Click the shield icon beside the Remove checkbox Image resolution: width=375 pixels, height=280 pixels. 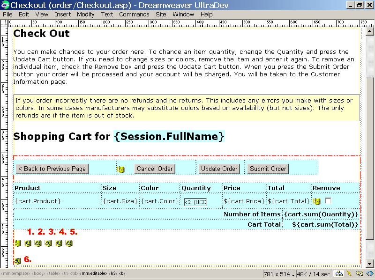[x=317, y=201]
